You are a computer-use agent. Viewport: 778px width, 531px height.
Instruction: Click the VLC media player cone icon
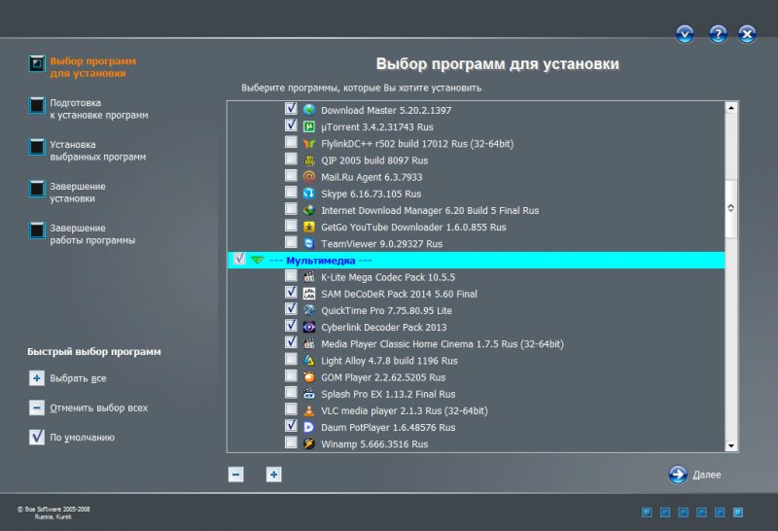(308, 411)
